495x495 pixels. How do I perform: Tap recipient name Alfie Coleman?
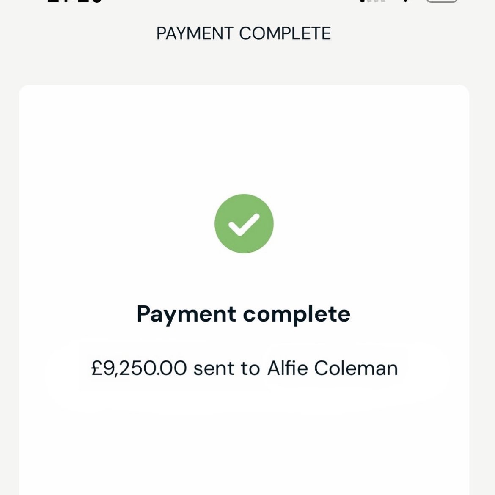point(333,368)
